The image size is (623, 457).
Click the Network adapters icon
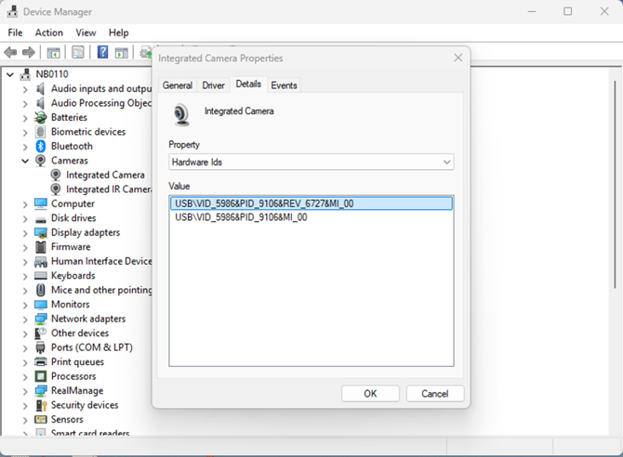[x=41, y=319]
